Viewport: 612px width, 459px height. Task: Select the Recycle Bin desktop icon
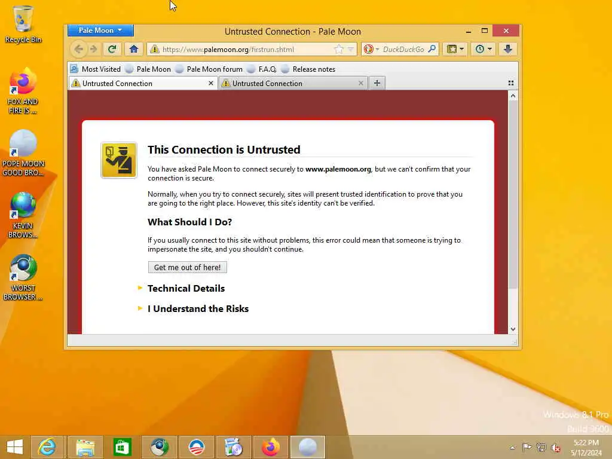click(x=23, y=25)
